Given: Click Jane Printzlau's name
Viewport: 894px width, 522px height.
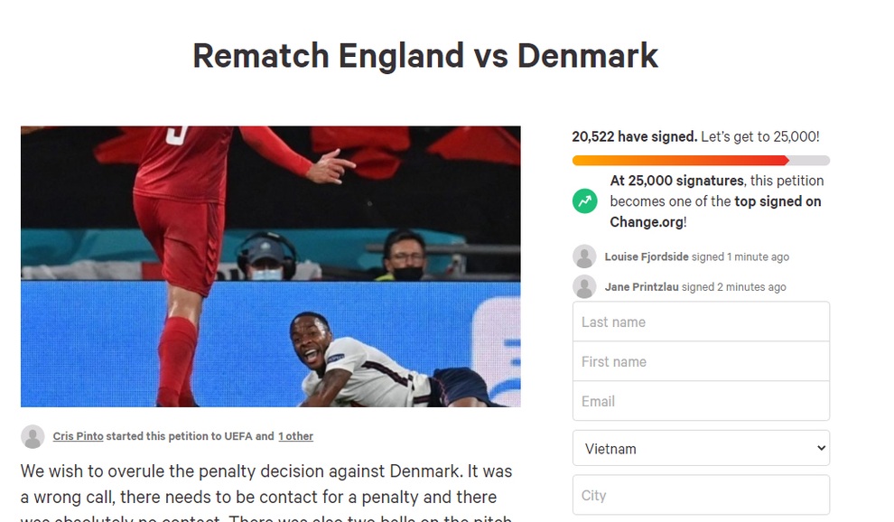Looking at the screenshot, I should pos(641,287).
